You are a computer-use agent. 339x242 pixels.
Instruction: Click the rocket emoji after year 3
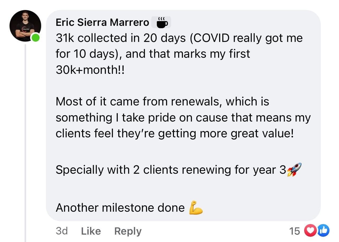click(294, 170)
